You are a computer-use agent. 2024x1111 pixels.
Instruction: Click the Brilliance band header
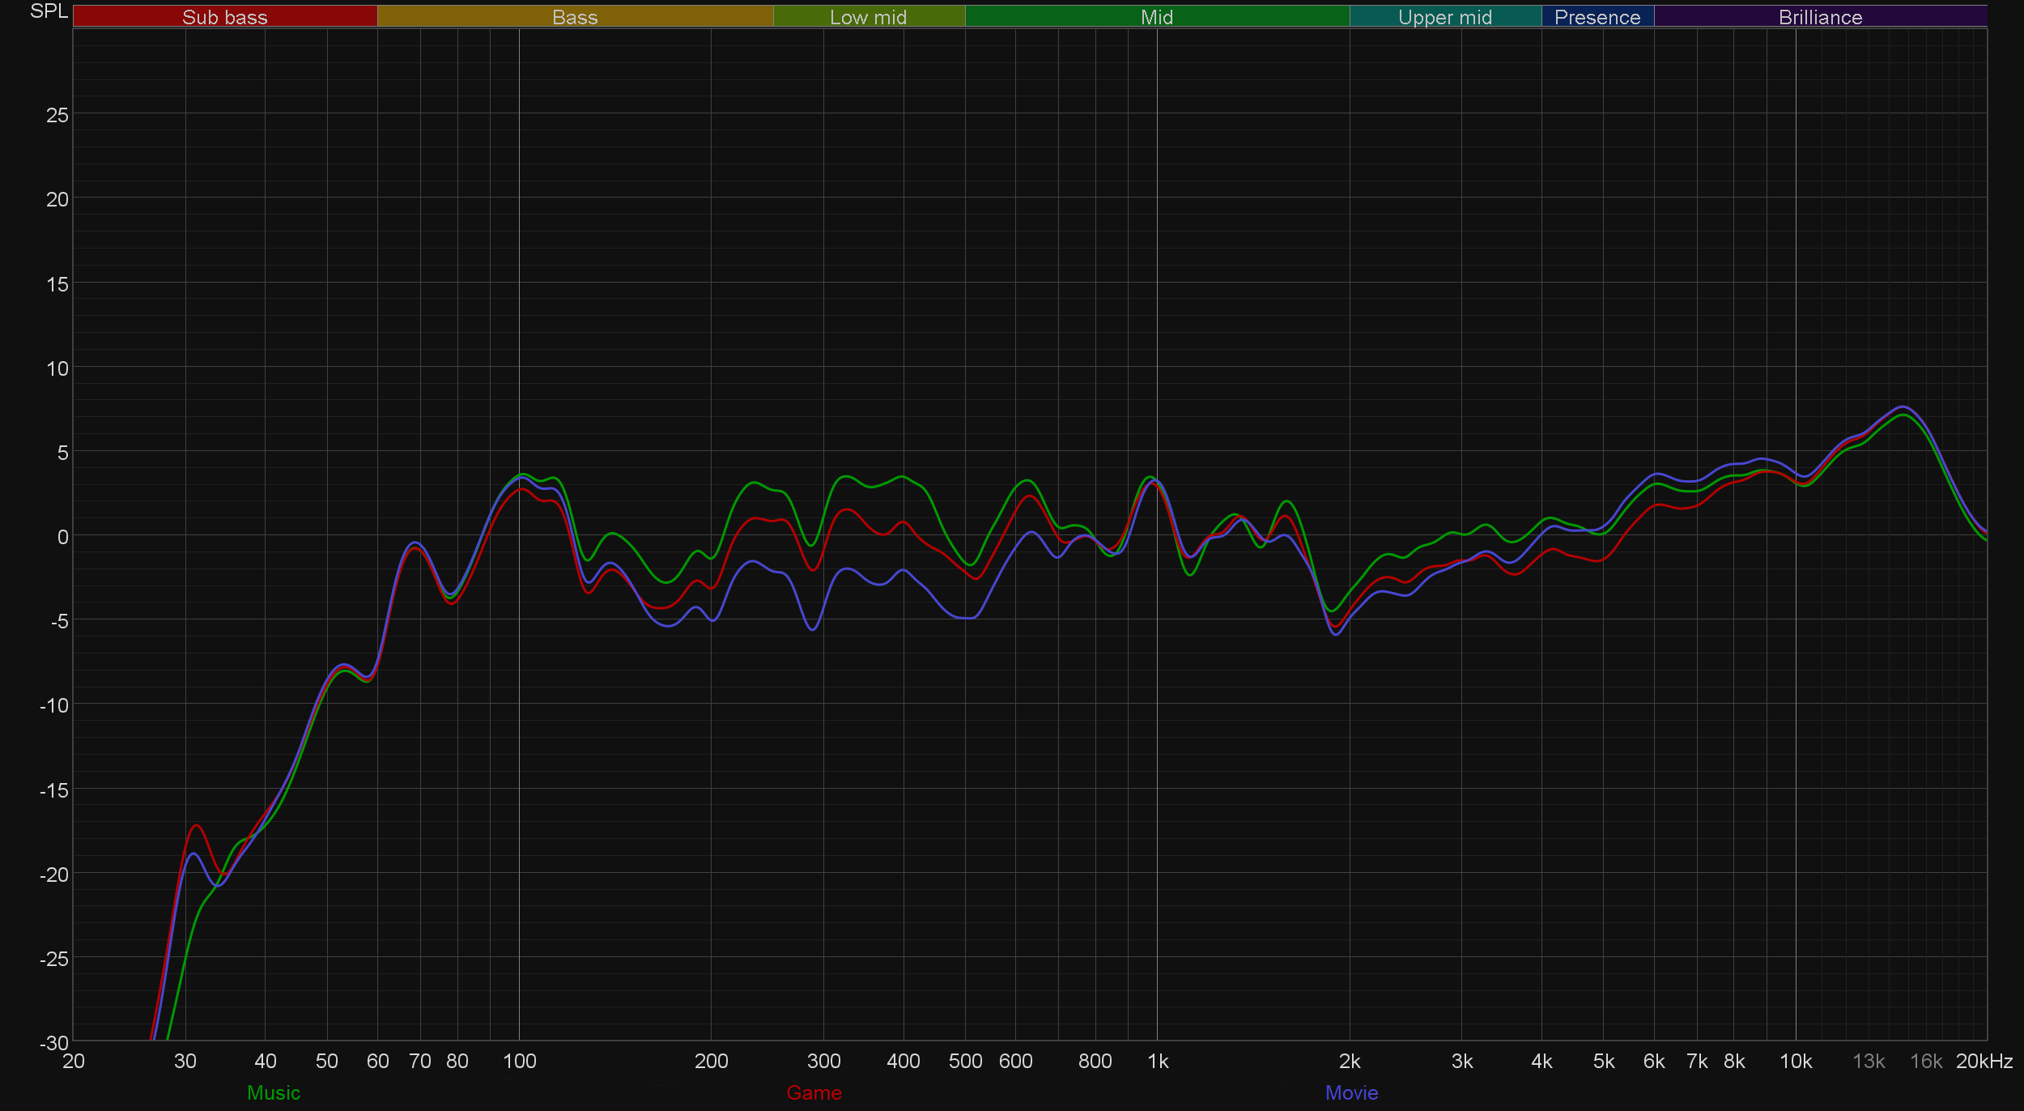(1820, 17)
